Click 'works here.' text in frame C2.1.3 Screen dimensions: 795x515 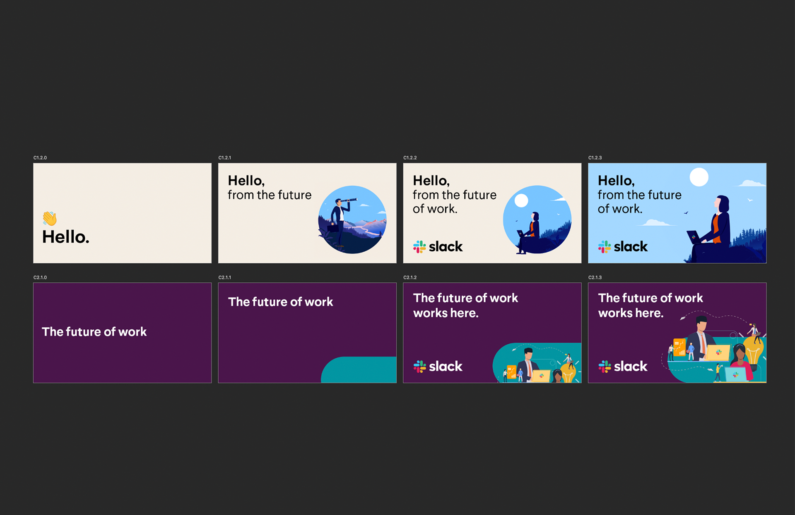pyautogui.click(x=631, y=313)
